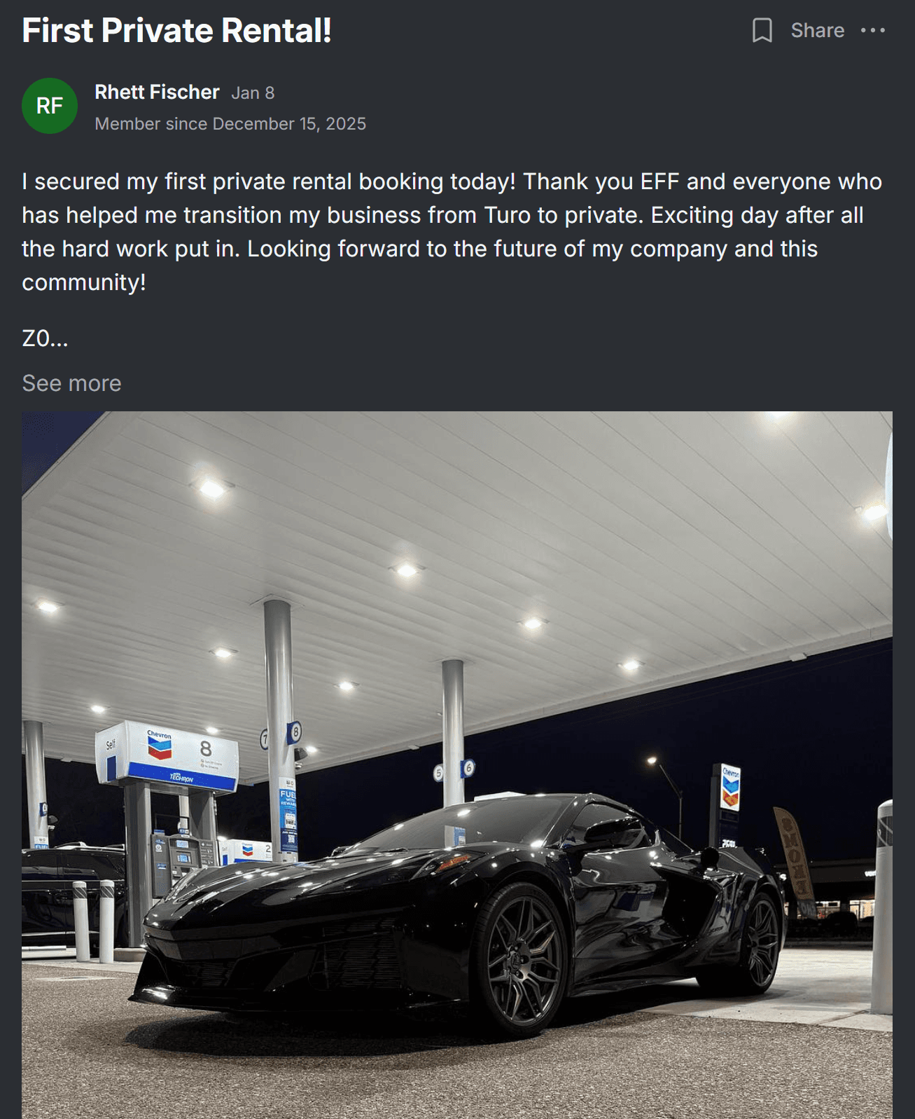
Task: Click the Chevron logo street sign in photo
Action: pyautogui.click(x=730, y=787)
